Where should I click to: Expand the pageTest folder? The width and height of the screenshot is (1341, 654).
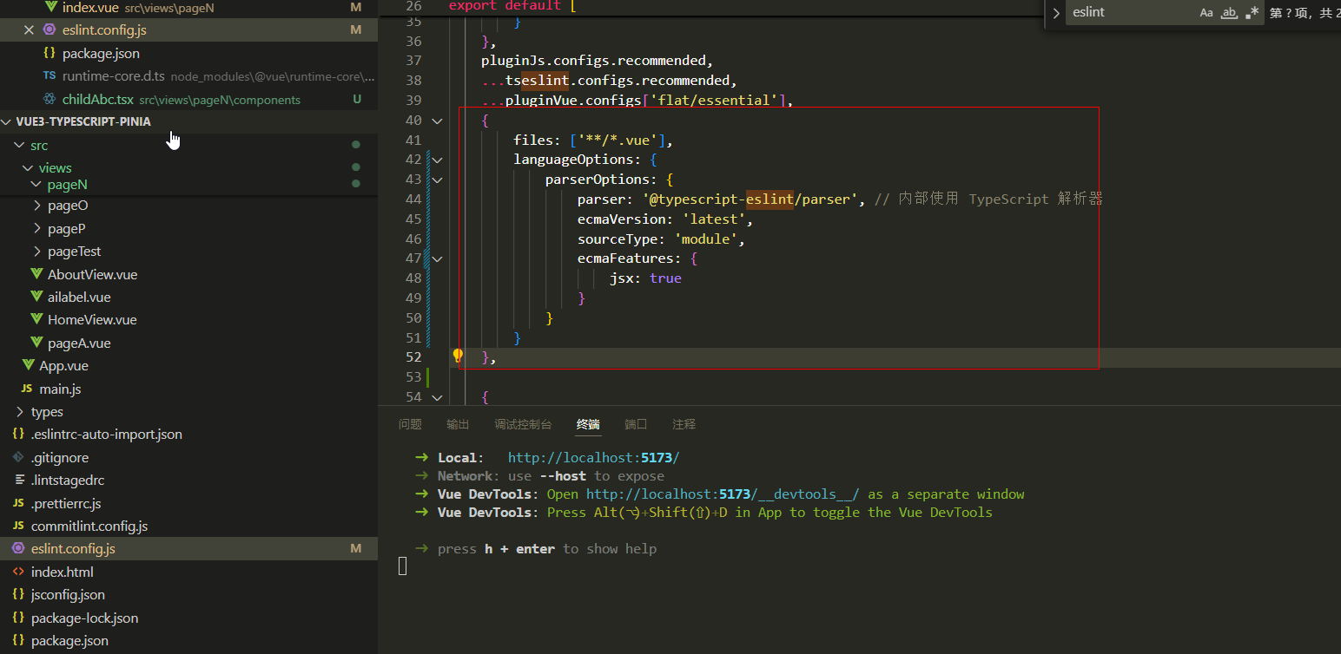click(36, 252)
